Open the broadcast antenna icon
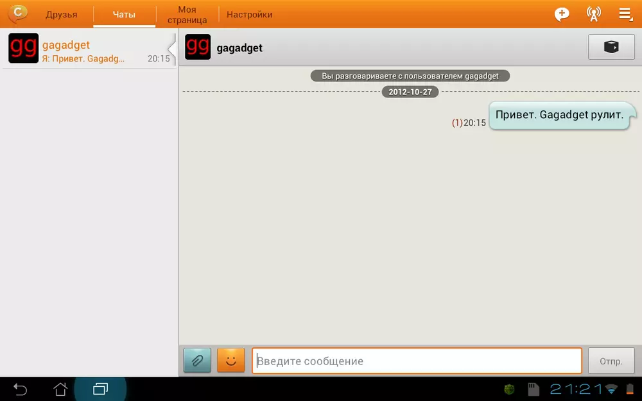This screenshot has width=642, height=401. [x=594, y=14]
